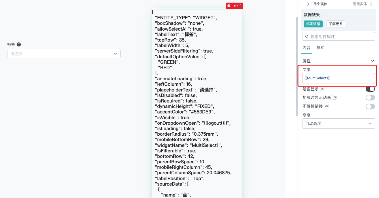The height and width of the screenshot is (198, 379).
Task: Click the JS icon beside 是否显示
Action: coord(322,89)
